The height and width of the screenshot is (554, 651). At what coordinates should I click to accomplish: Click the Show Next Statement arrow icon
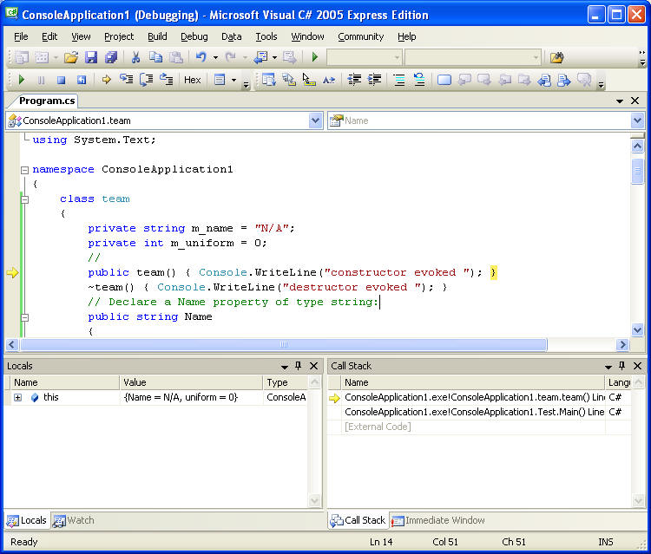(106, 80)
